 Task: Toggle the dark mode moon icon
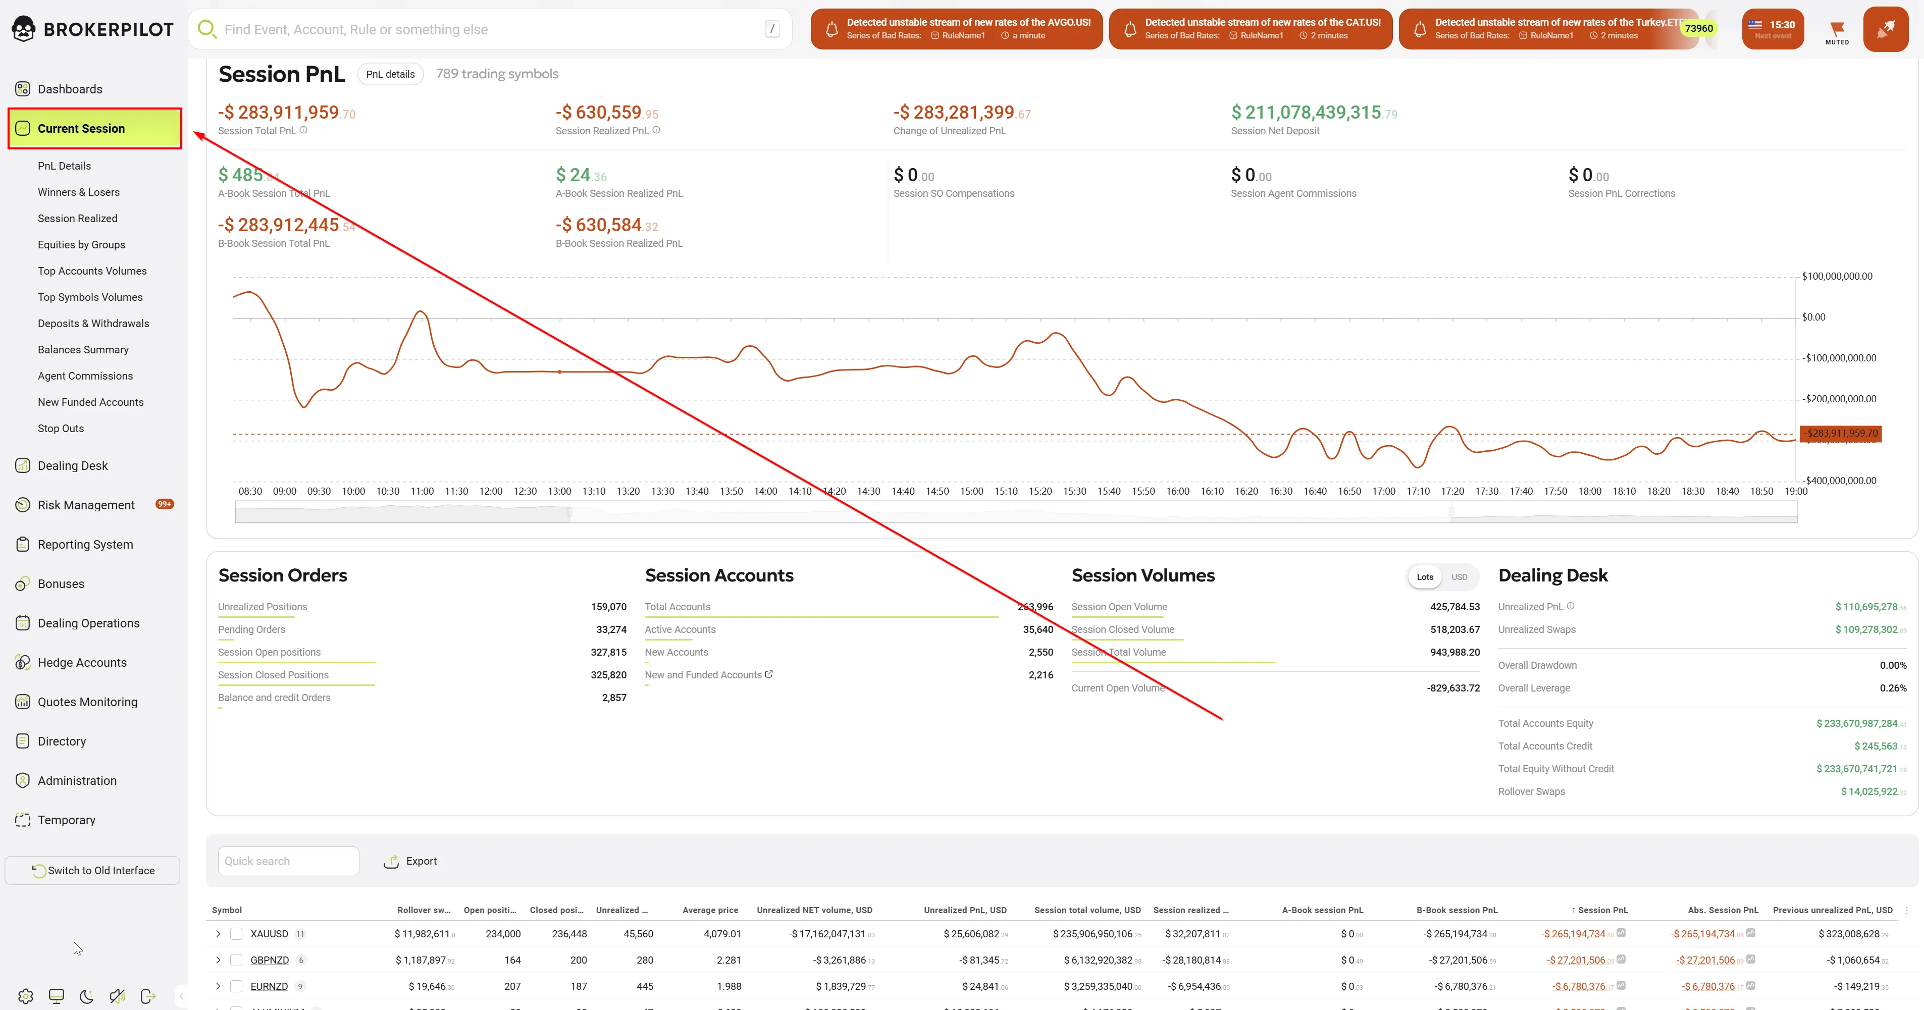(87, 996)
